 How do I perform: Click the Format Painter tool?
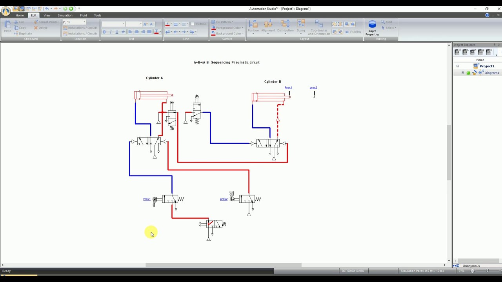46,22
